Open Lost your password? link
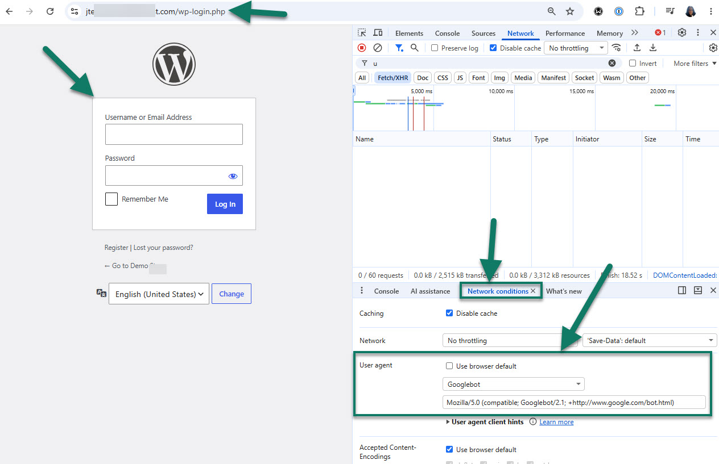 click(163, 248)
